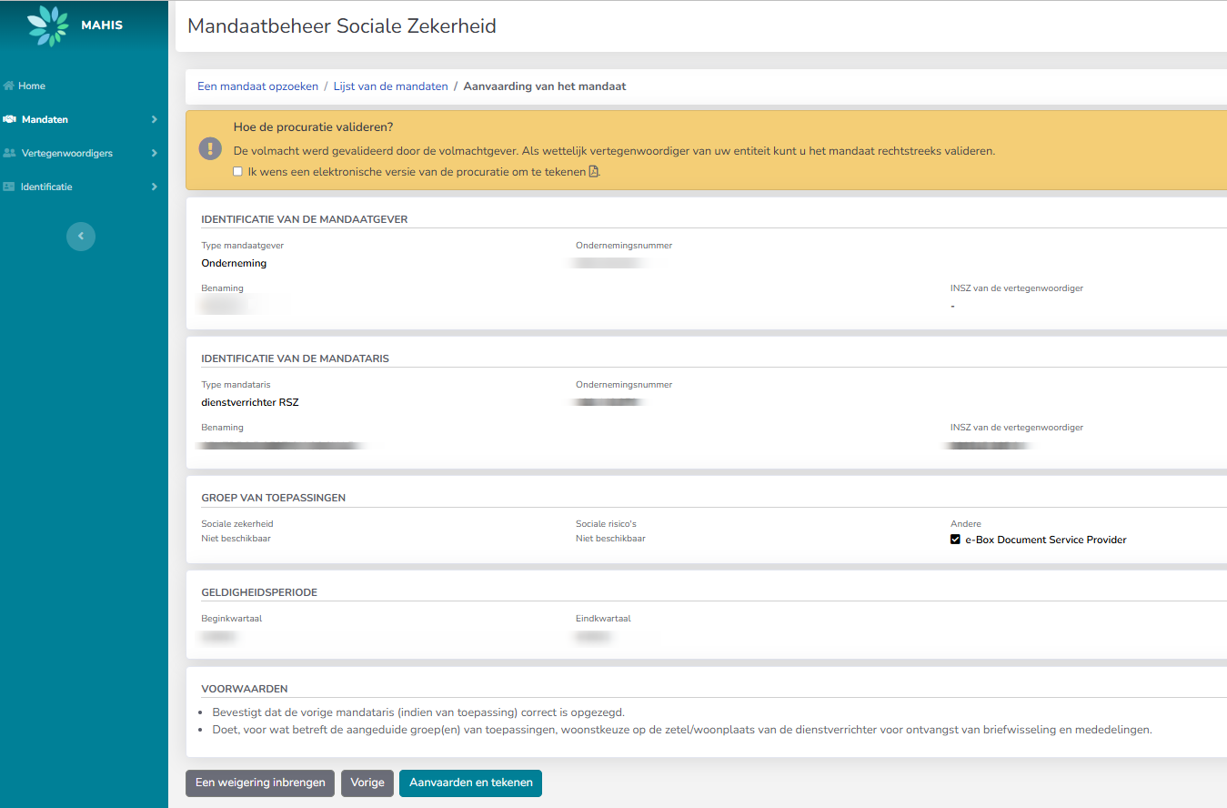Expand the Vertegenwoordigers submenu chevron

coord(154,153)
